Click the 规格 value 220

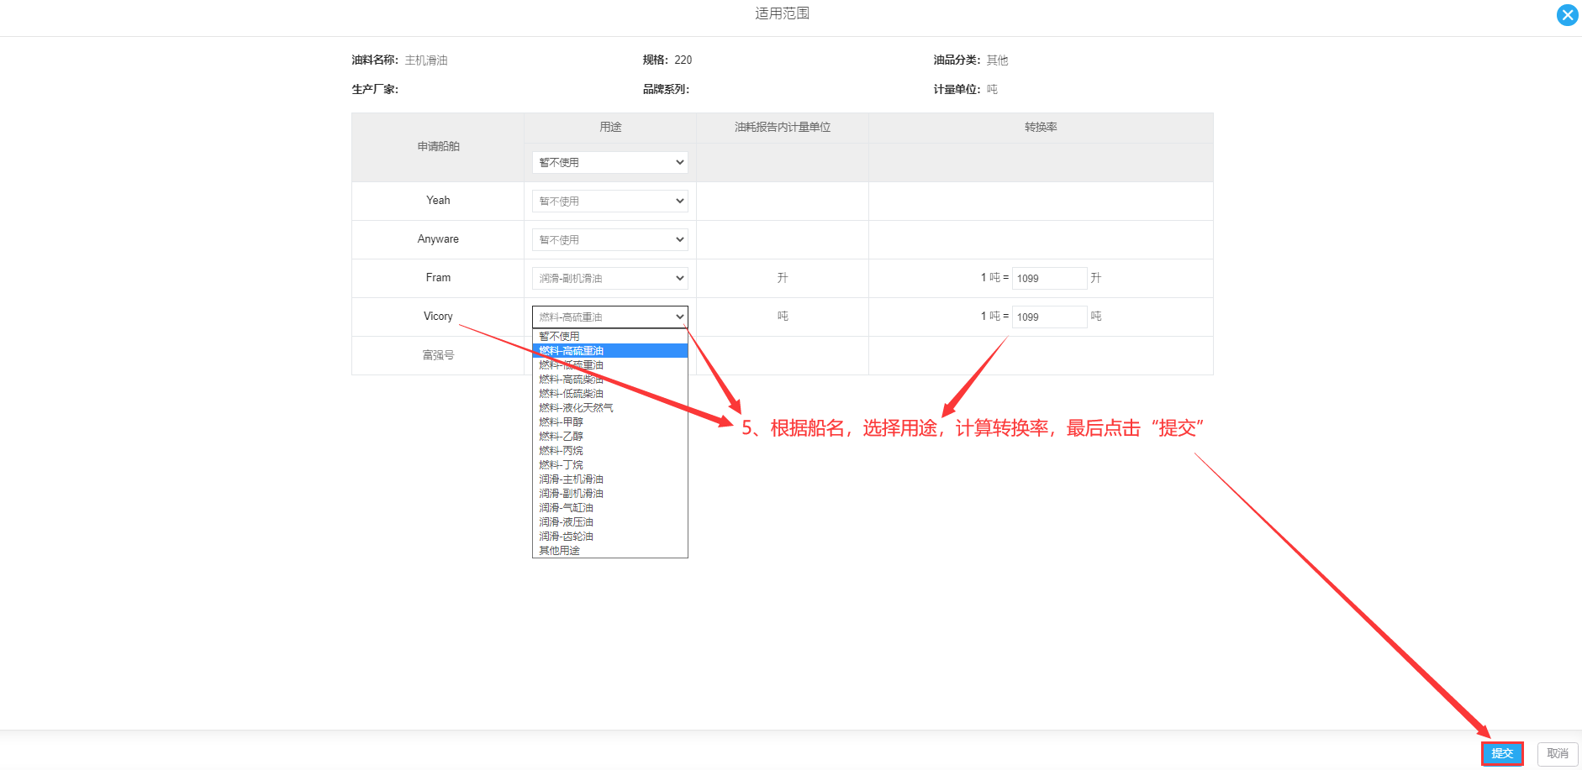point(683,60)
